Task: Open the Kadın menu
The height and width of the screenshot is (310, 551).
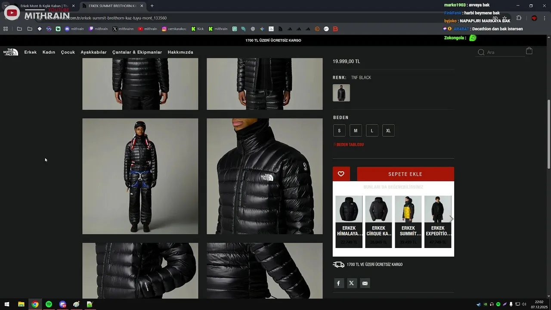Action: (x=49, y=52)
